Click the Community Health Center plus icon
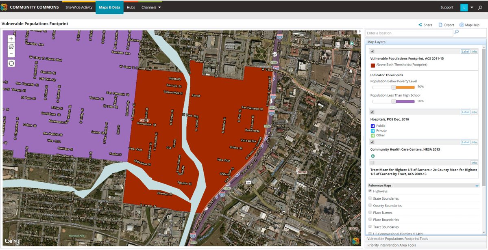The width and height of the screenshot is (488, 250). tap(373, 156)
